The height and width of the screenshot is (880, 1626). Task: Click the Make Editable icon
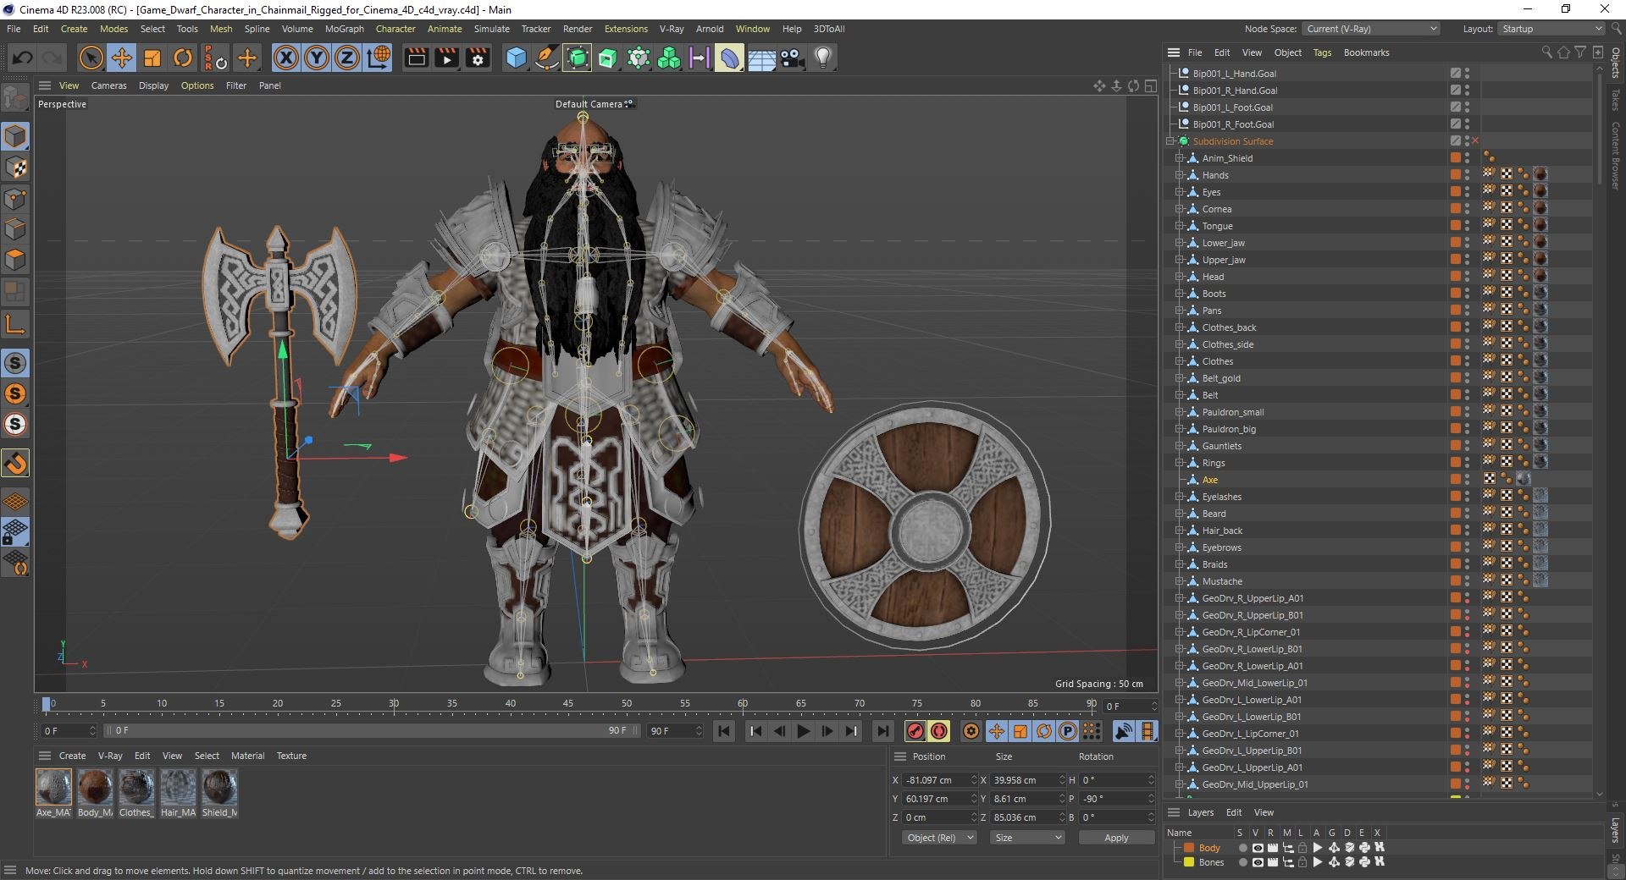pyautogui.click(x=15, y=99)
